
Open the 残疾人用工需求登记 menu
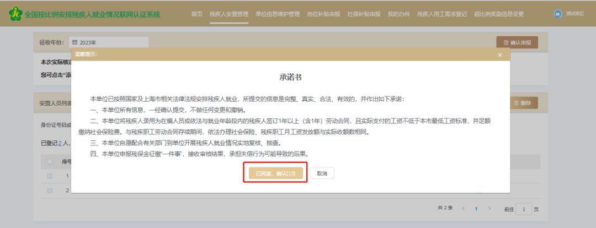click(x=441, y=14)
